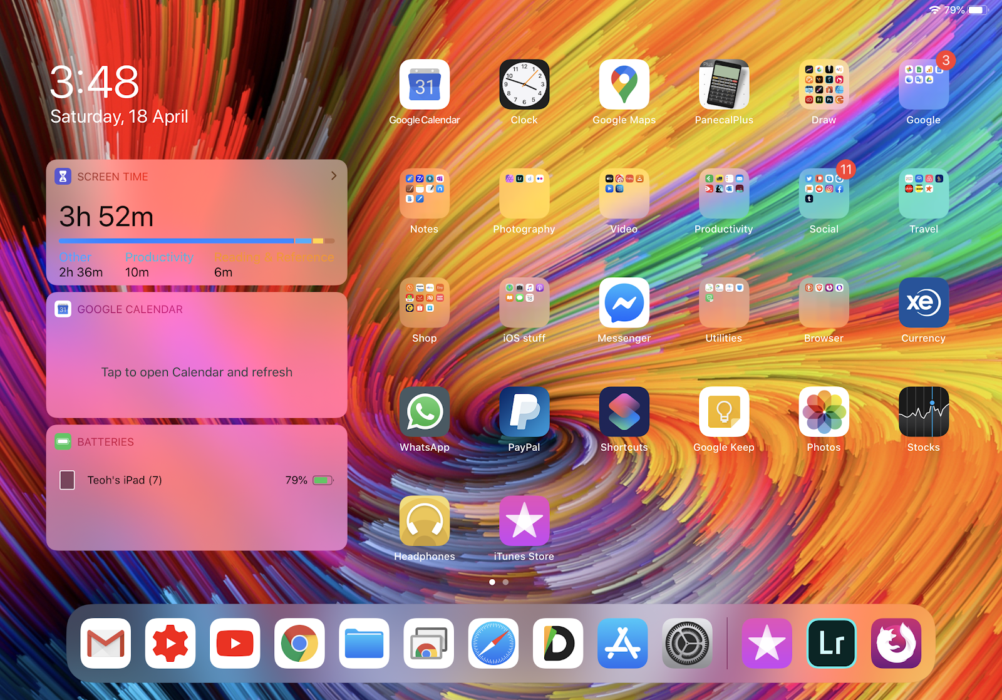Image resolution: width=1002 pixels, height=700 pixels.
Task: Open the Photography folder
Action: pyautogui.click(x=524, y=193)
